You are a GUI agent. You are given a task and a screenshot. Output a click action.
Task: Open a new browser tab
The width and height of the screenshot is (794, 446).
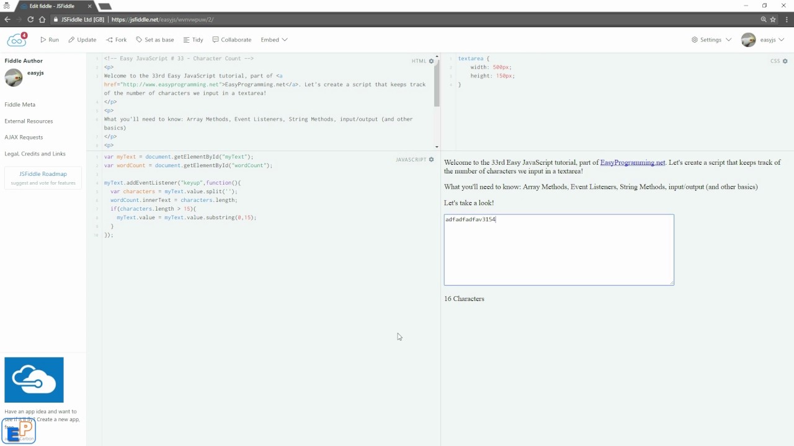pyautogui.click(x=105, y=6)
